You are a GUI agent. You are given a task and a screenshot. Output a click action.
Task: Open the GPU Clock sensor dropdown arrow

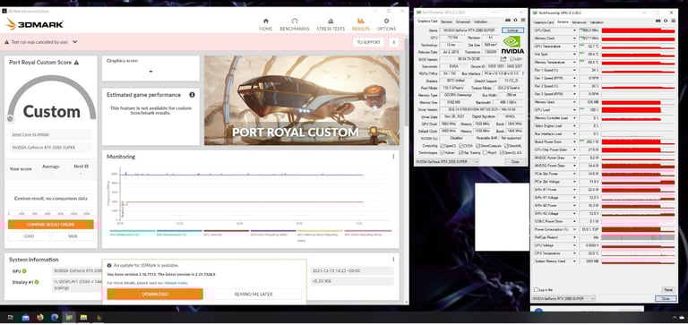(574, 30)
